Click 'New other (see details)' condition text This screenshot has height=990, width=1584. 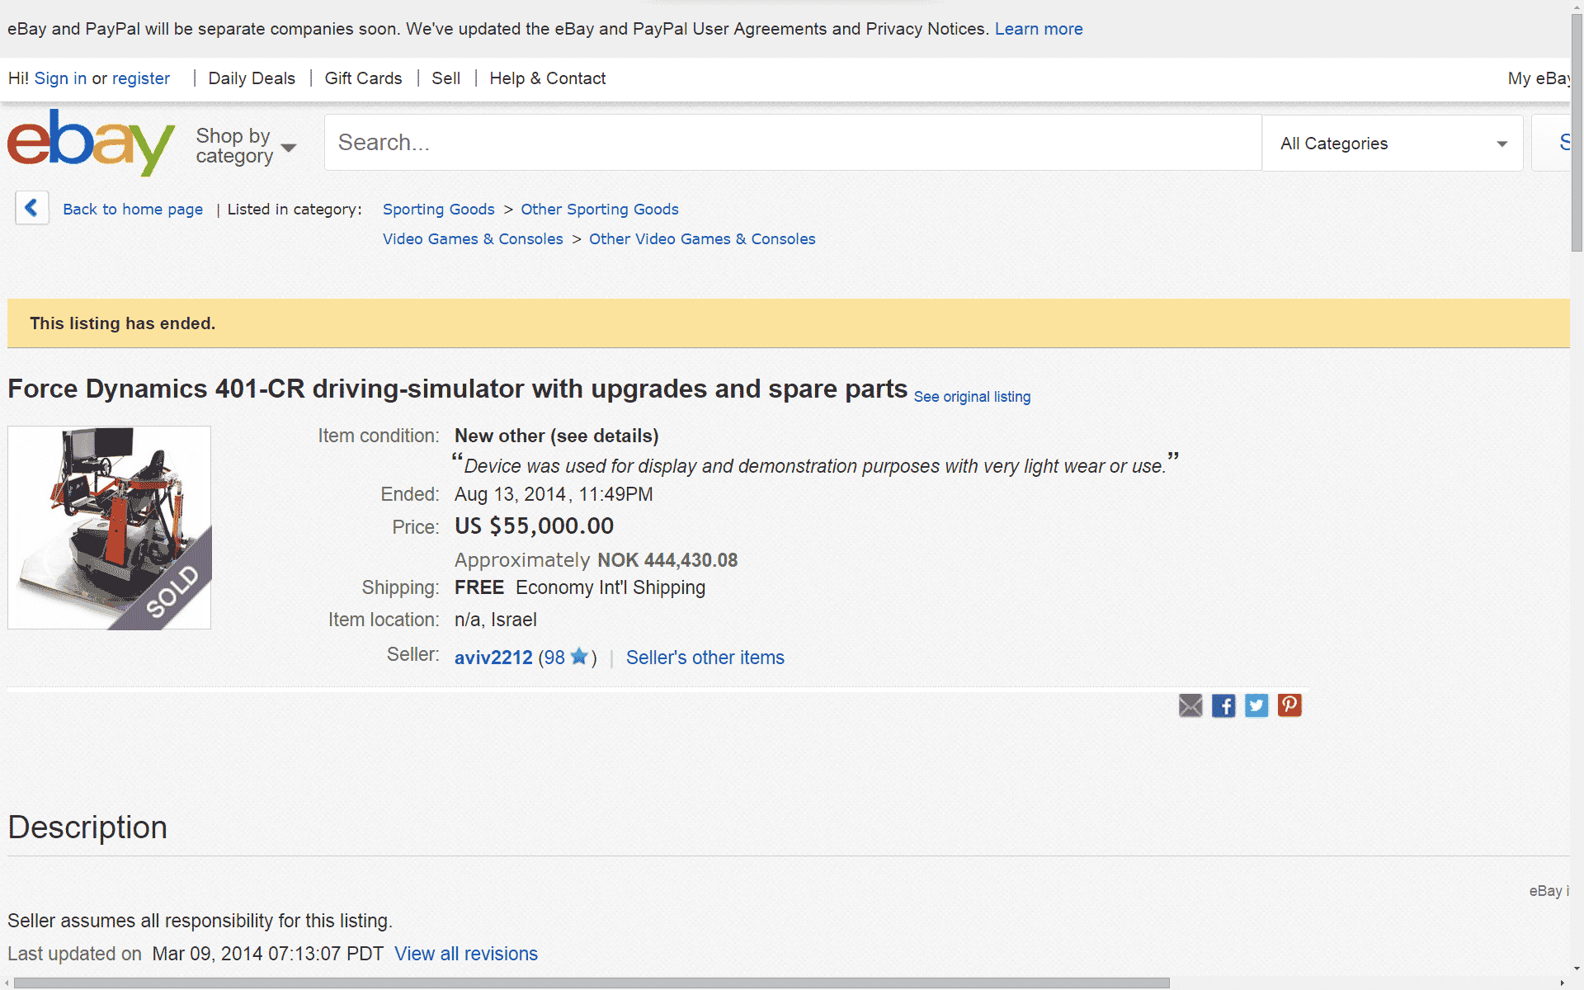[557, 436]
